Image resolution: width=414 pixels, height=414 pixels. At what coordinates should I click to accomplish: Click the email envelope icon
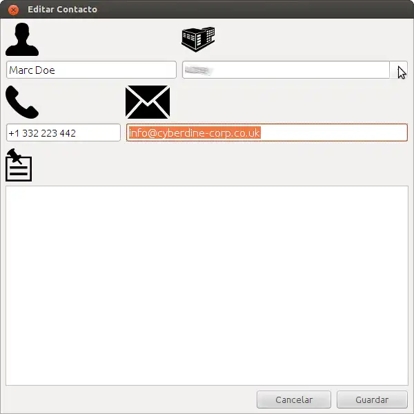(148, 102)
